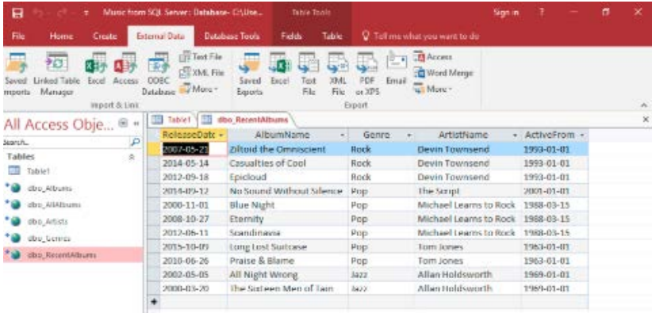Screen dimensions: 652x313
Task: Select dbo_RecentAlbums in navigation pane
Action: coord(73,255)
